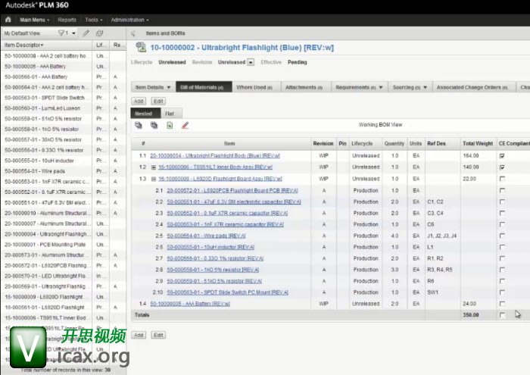This screenshot has width=530, height=375.
Task: Click the Totals weight value 350.00
Action: point(471,315)
